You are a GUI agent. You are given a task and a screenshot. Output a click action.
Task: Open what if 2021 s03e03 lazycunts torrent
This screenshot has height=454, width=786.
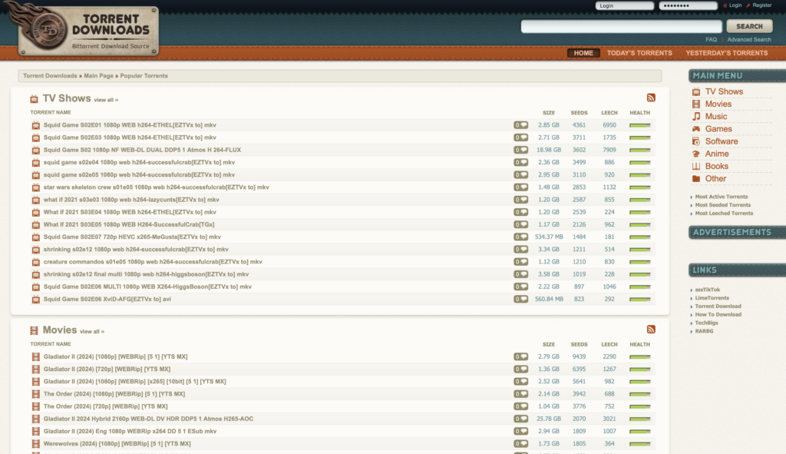(x=130, y=200)
